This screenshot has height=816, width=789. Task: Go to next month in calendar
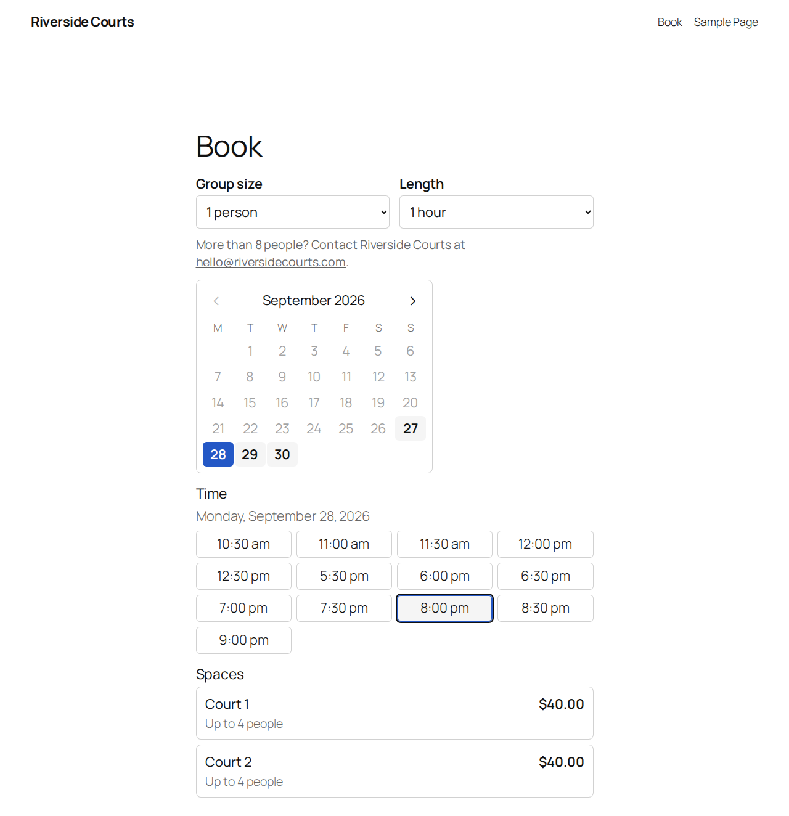(413, 301)
